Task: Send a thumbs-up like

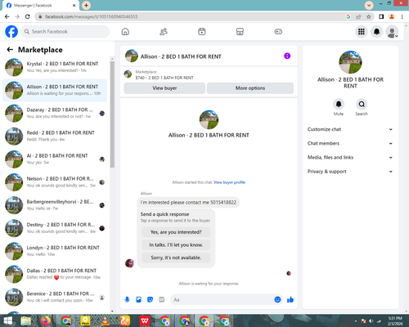Action: tap(290, 300)
